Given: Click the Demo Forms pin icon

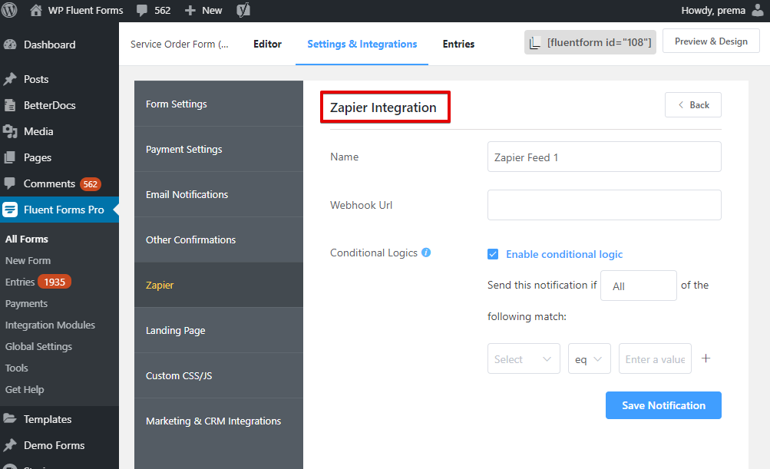Looking at the screenshot, I should click(10, 445).
